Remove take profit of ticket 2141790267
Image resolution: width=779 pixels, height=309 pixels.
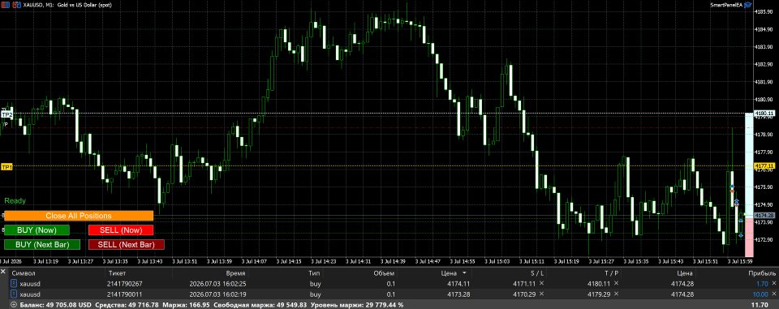coord(616,283)
